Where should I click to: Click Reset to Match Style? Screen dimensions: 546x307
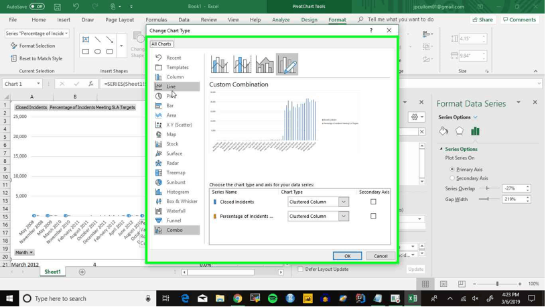[x=37, y=58]
